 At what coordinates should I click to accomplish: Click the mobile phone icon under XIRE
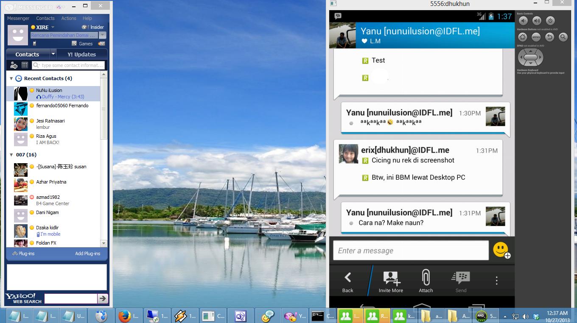click(34, 43)
